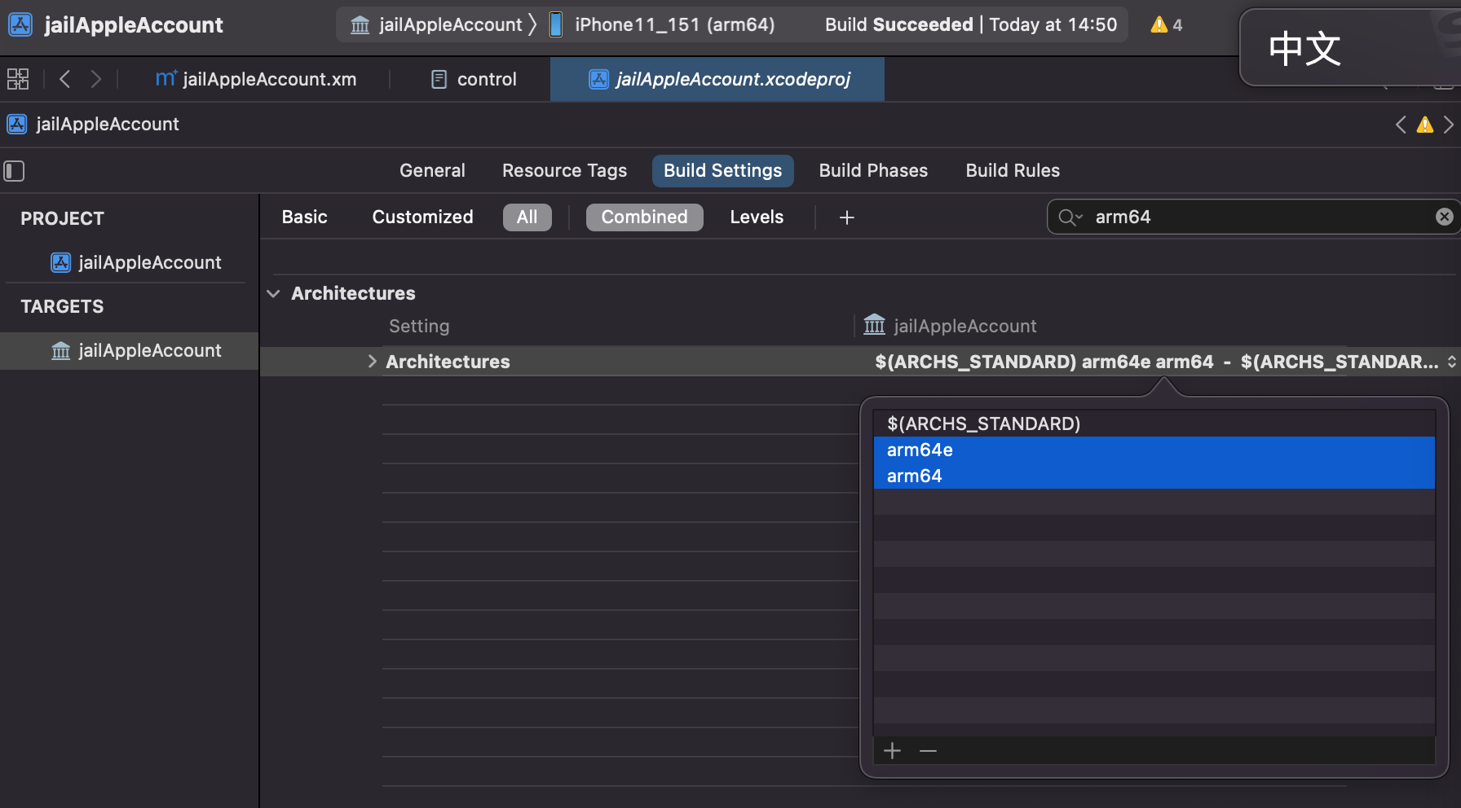Click the Setting column header
Viewport: 1461px width, 808px height.
click(419, 326)
